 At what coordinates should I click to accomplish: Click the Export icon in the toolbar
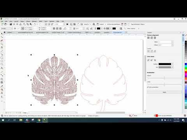pyautogui.click(x=49, y=24)
